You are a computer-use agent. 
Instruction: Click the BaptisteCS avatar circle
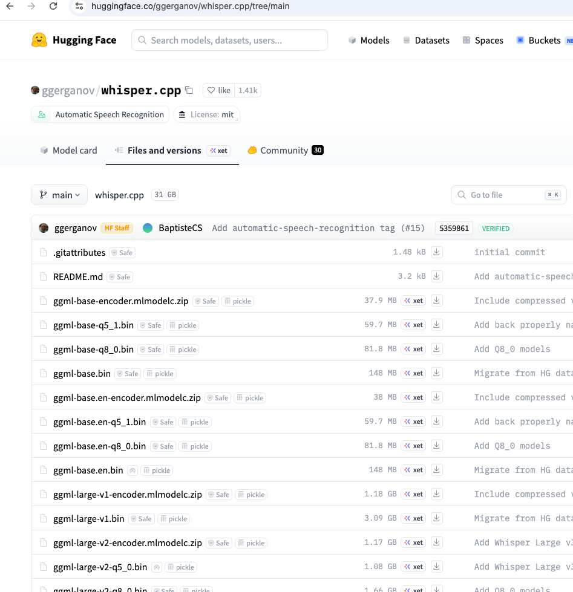pyautogui.click(x=148, y=228)
